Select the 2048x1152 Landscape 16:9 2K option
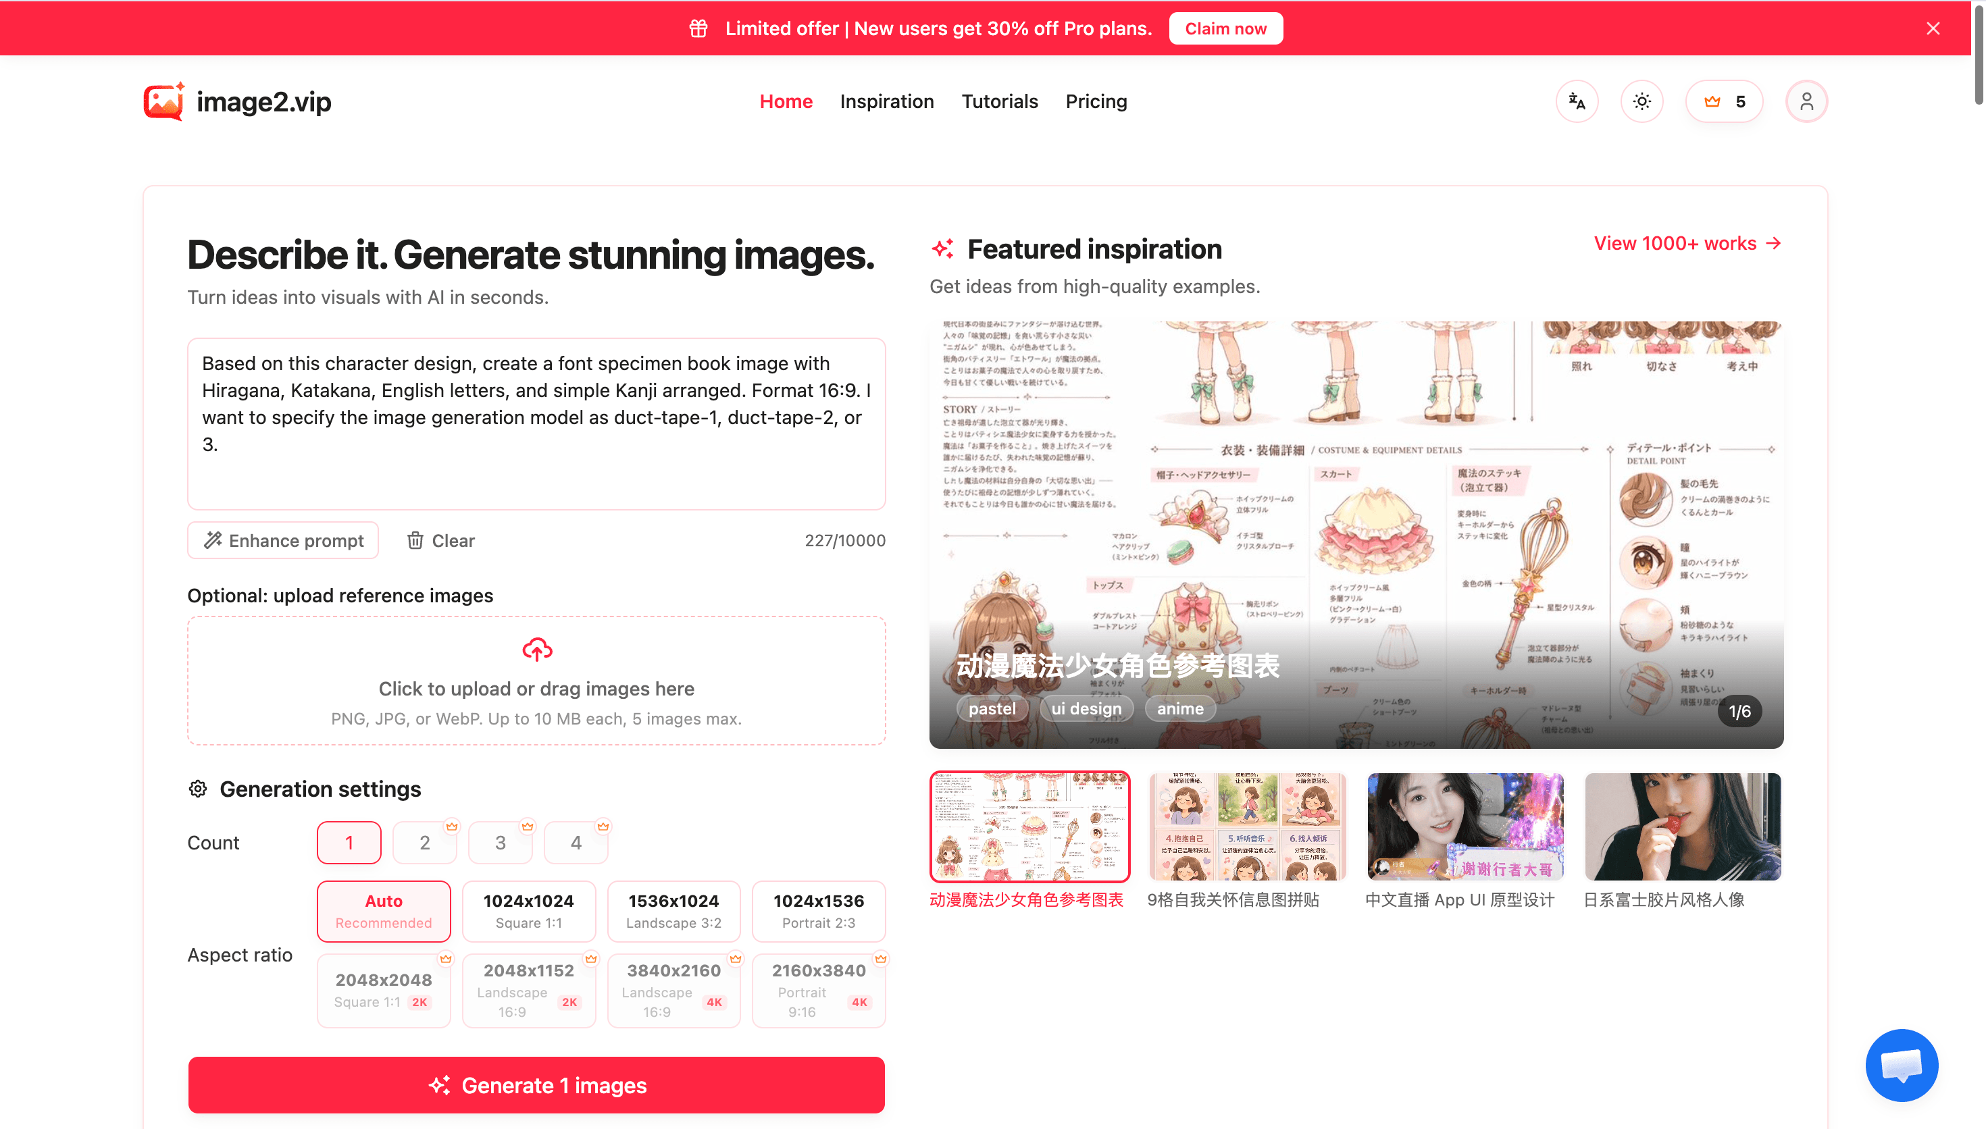This screenshot has width=1986, height=1129. [x=528, y=990]
